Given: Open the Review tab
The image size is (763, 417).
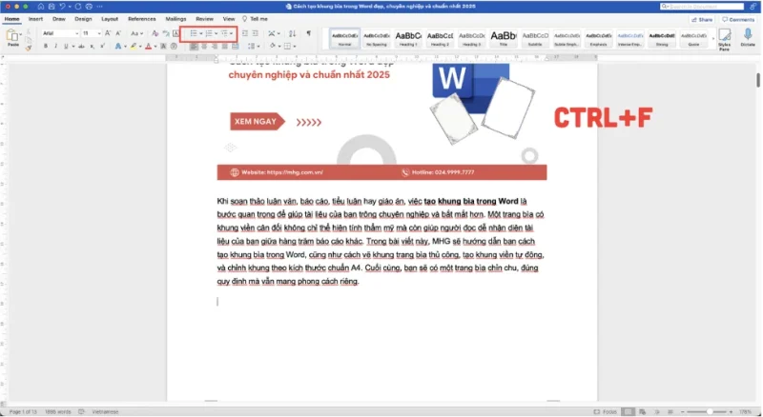Looking at the screenshot, I should point(204,19).
